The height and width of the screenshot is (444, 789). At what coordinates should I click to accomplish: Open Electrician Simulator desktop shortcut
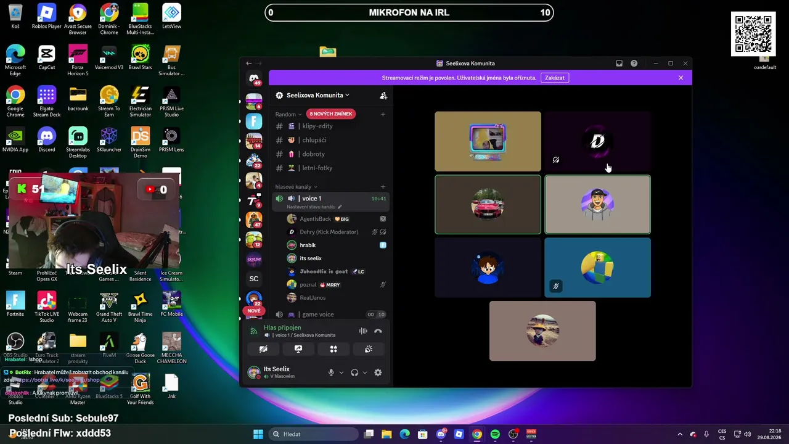tap(140, 102)
